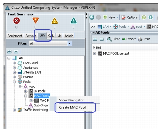Click the major fault orange triangle icon
Viewport: 161px width, 132px height.
coord(35,20)
